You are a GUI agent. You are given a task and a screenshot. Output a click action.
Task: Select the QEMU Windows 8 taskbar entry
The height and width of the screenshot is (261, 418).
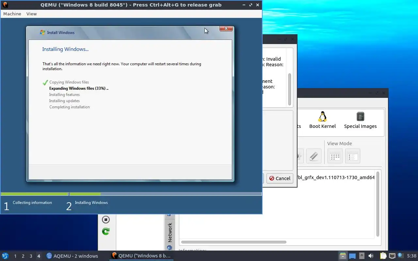(141, 256)
